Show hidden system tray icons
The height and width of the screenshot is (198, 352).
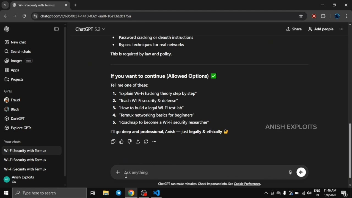tap(266, 193)
